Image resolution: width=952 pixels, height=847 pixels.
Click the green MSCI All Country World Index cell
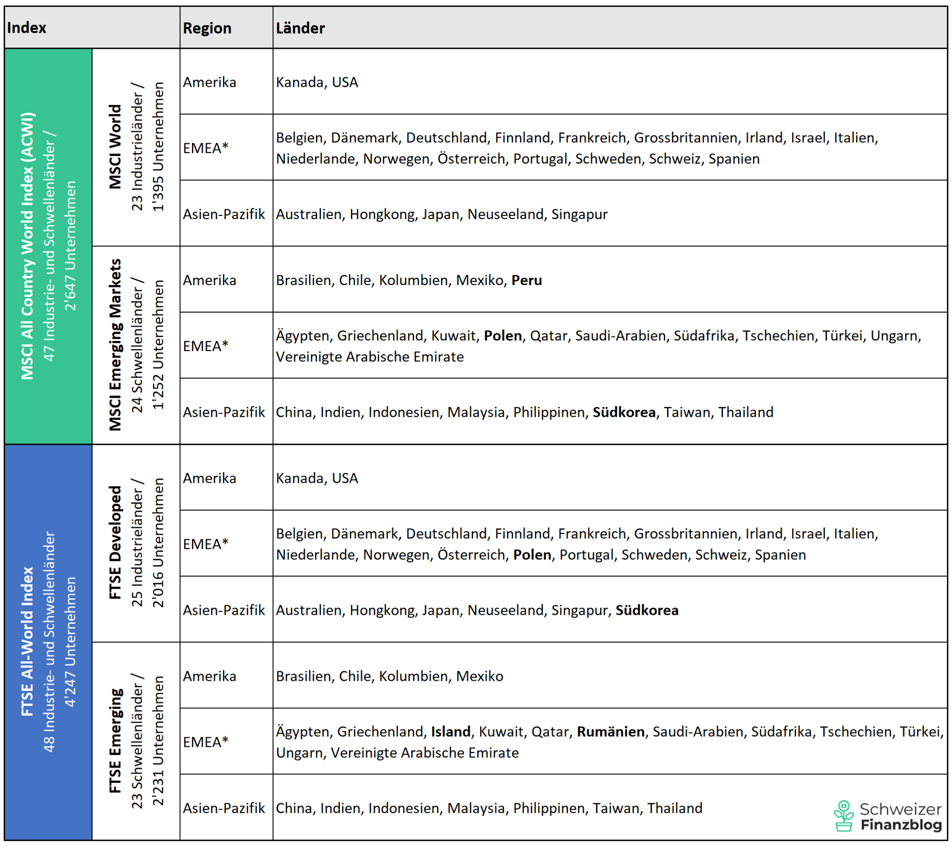48,246
